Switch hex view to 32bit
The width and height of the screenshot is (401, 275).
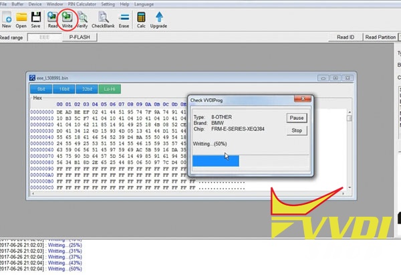[87, 89]
